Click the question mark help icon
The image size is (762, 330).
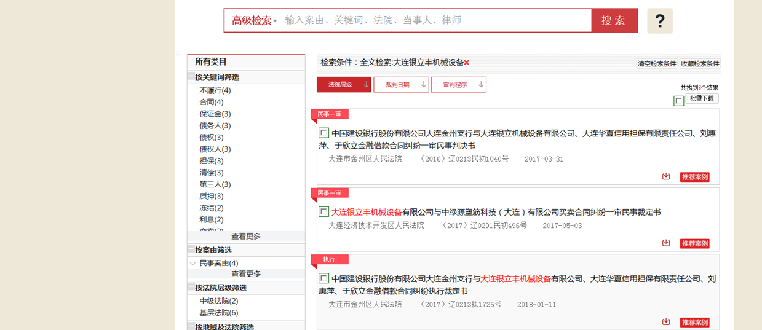[659, 21]
